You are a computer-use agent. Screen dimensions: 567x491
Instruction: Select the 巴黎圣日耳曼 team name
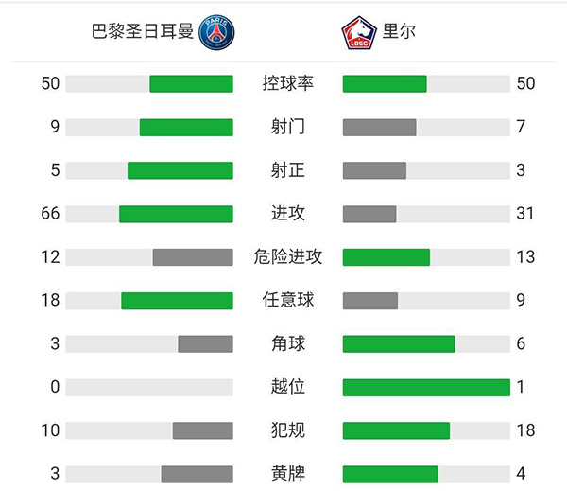(x=142, y=32)
